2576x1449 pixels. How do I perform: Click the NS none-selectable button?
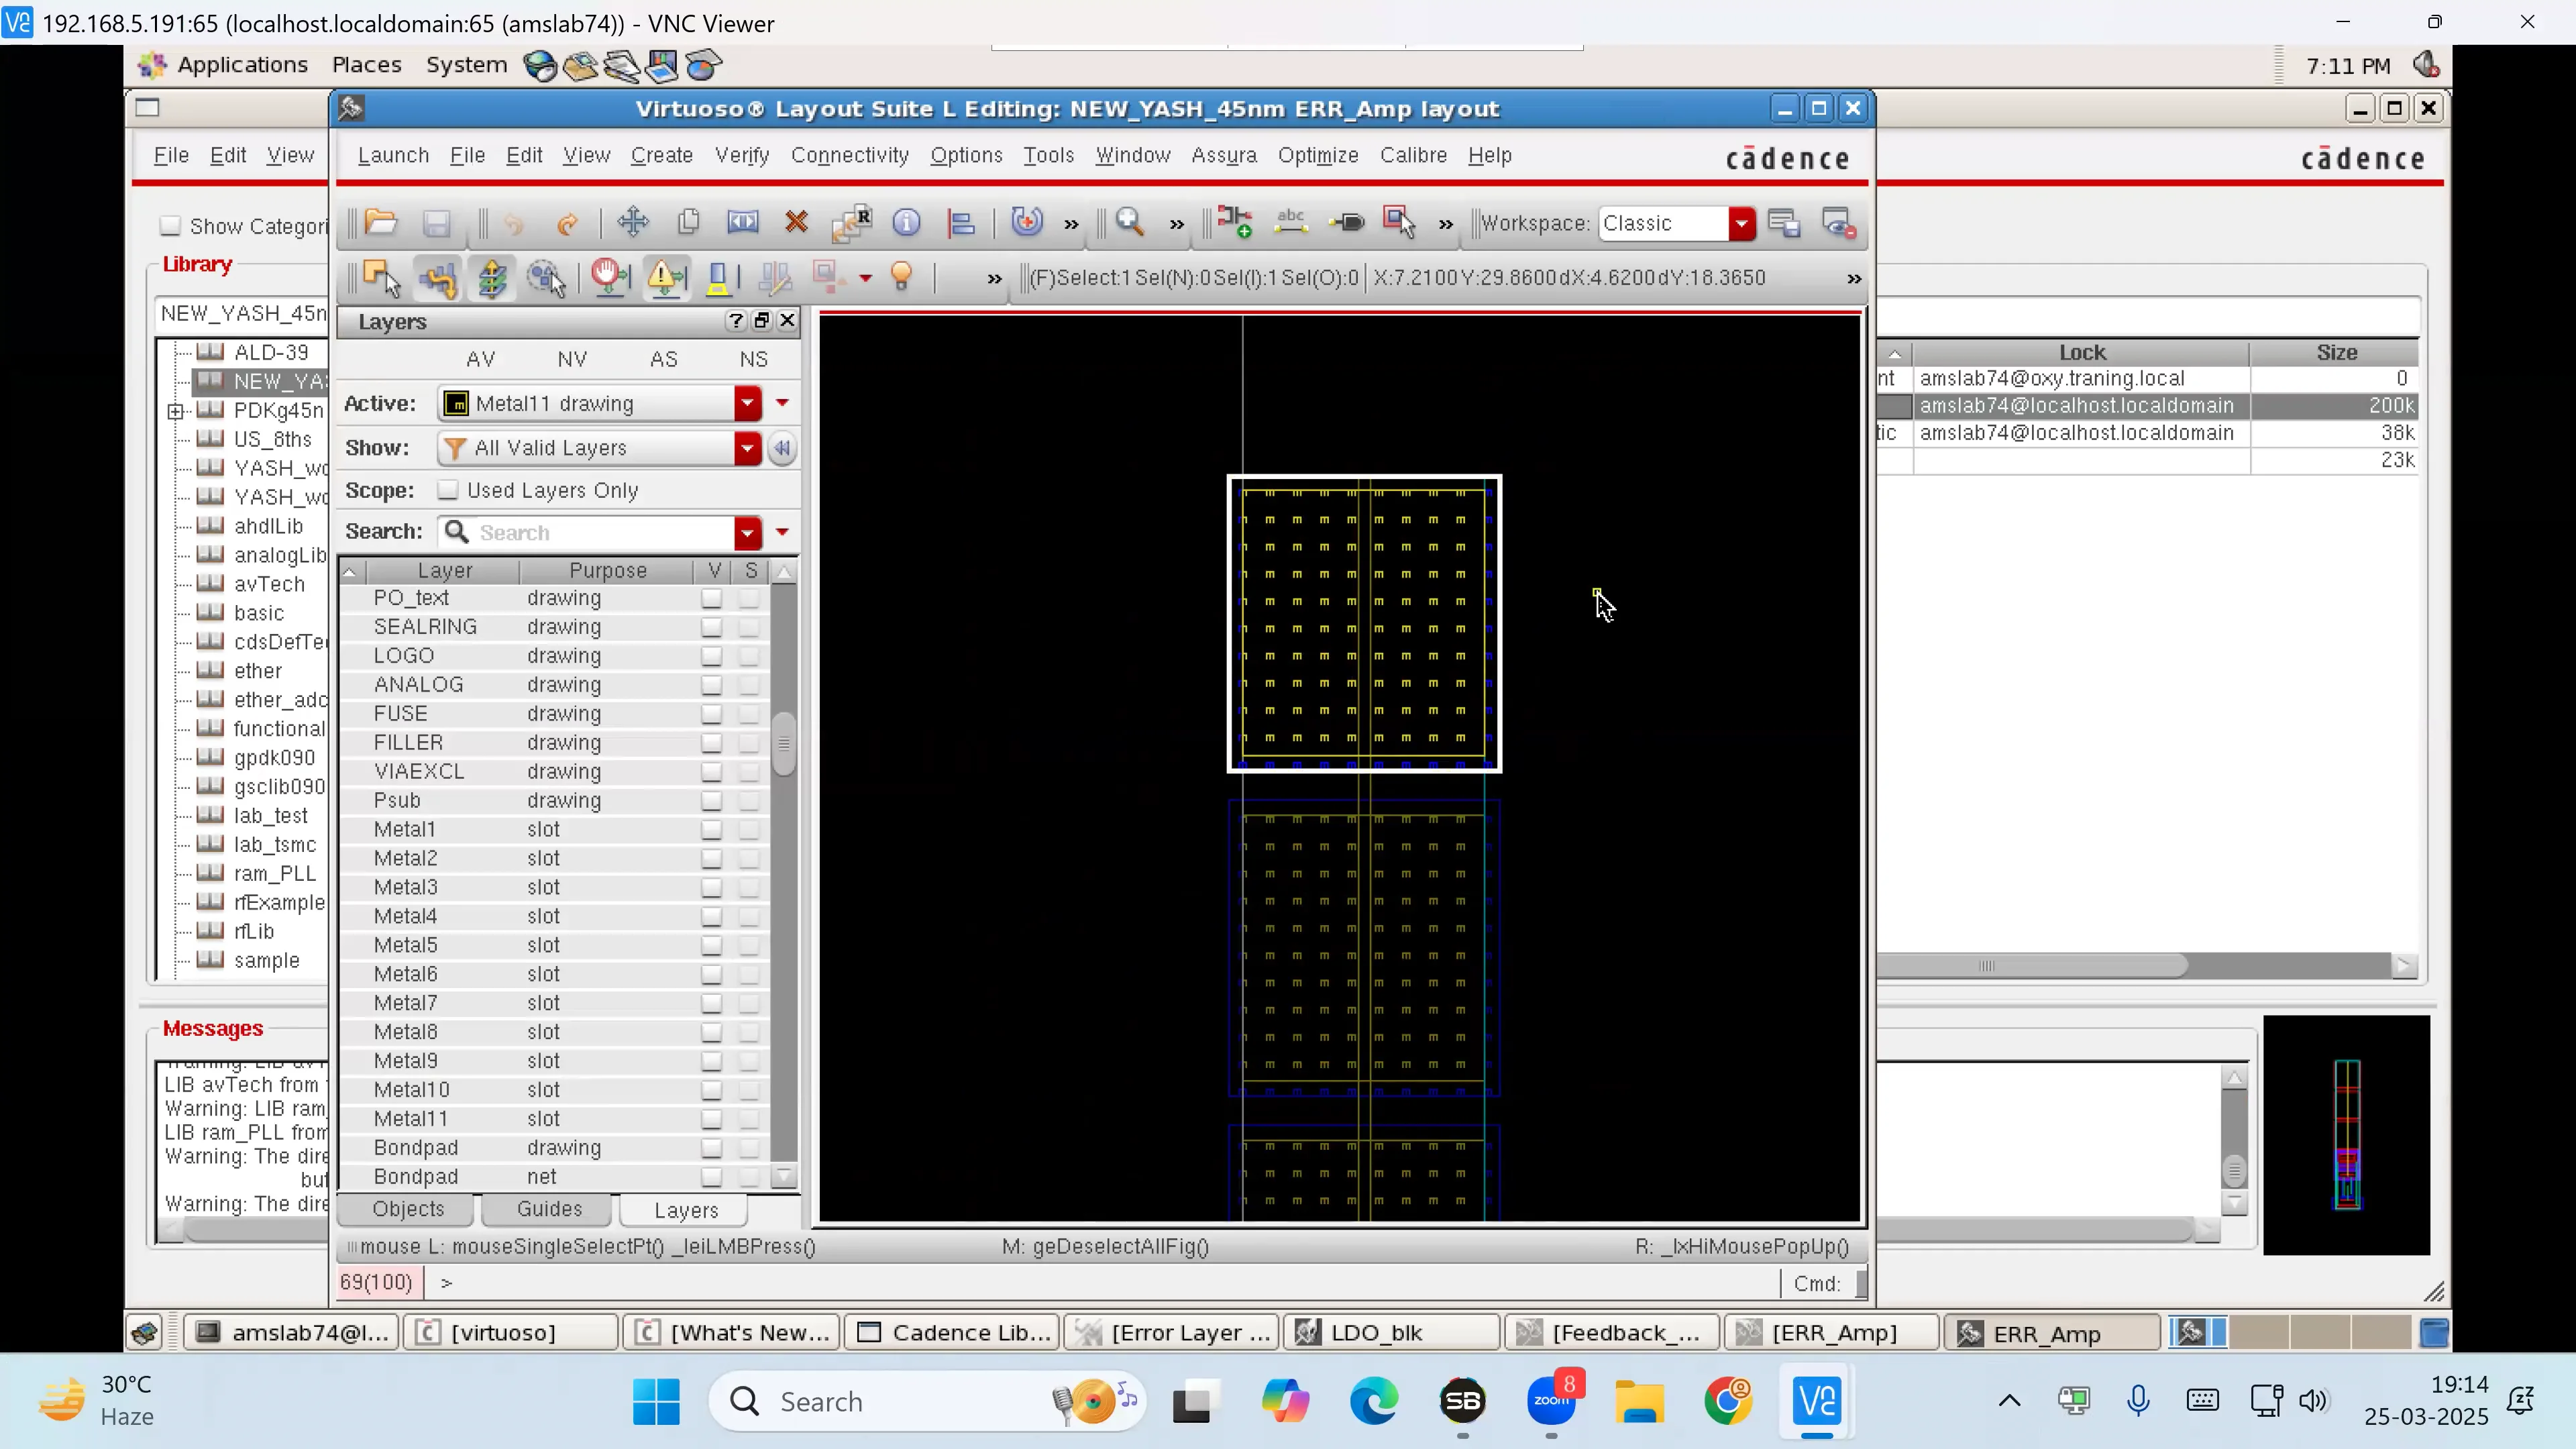pos(753,359)
